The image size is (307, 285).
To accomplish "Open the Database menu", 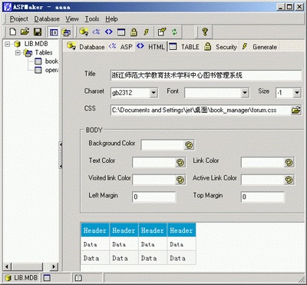I will [x=47, y=19].
